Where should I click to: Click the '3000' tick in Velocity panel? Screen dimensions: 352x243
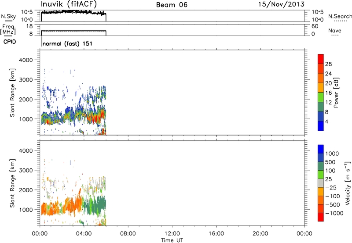pos(26,170)
